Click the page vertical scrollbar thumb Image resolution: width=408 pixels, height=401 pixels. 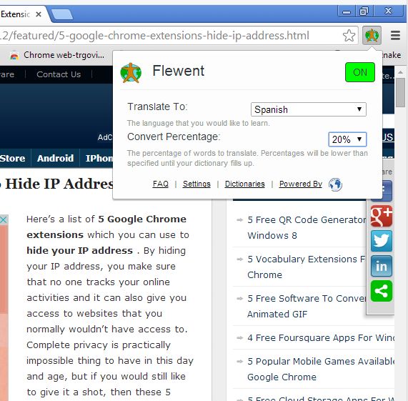pyautogui.click(x=400, y=93)
